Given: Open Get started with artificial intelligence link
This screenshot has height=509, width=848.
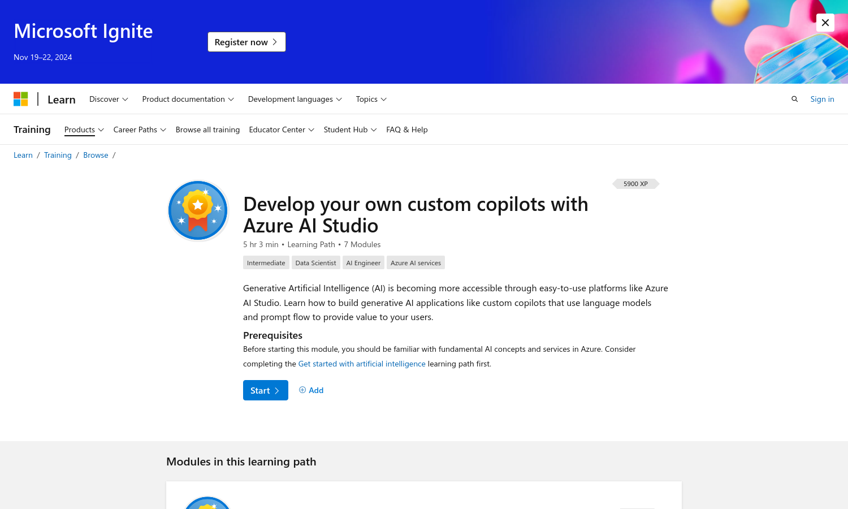Looking at the screenshot, I should [361, 364].
